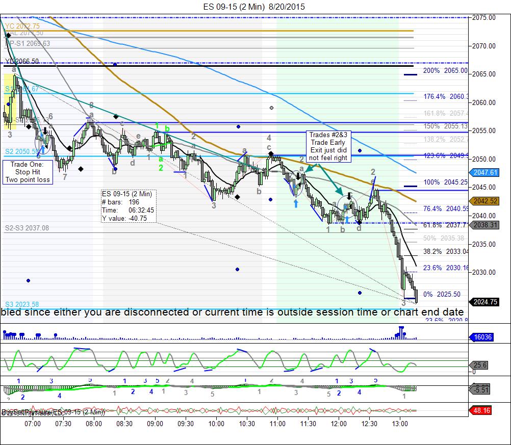This screenshot has width=511, height=445.
Task: Click the 'Time: 06:32:45' line in data box
Action: [x=127, y=210]
